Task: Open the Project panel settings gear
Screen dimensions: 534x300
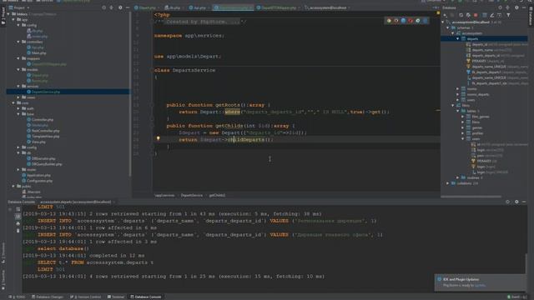Action: pyautogui.click(x=120, y=7)
